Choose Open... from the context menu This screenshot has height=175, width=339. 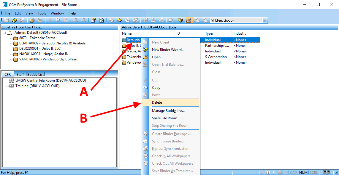click(170, 57)
